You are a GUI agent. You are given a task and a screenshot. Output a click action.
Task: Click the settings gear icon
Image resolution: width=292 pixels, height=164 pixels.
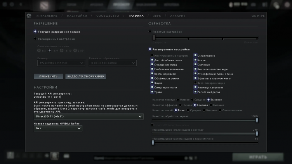coord(28,16)
